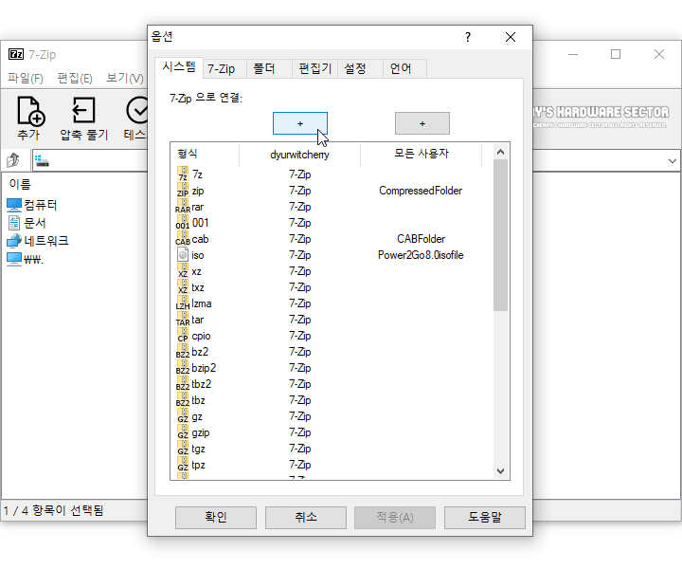This screenshot has width=682, height=569.
Task: Maximize the 7-Zip main window
Action: 616,54
